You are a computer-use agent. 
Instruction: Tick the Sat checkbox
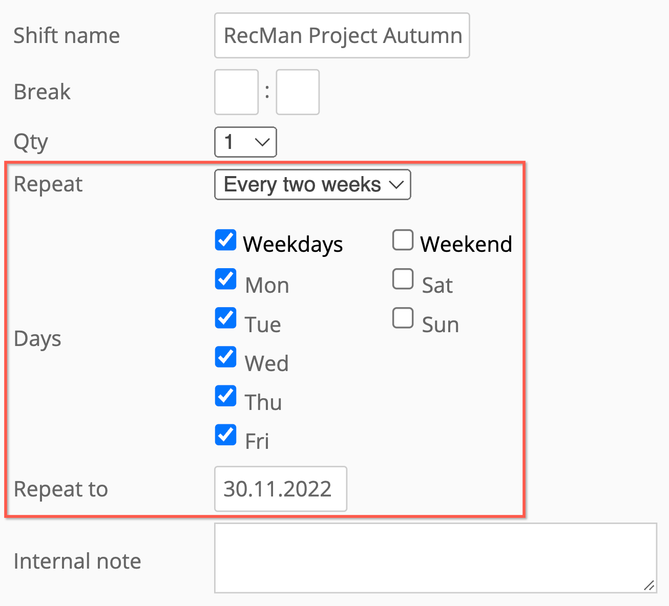click(x=403, y=279)
